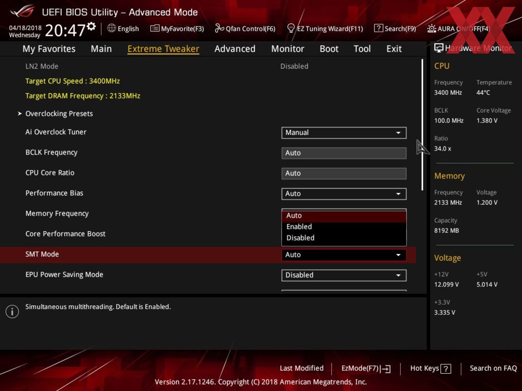This screenshot has width=522, height=391.
Task: Toggle the AURA lighting icon
Action: [431, 28]
